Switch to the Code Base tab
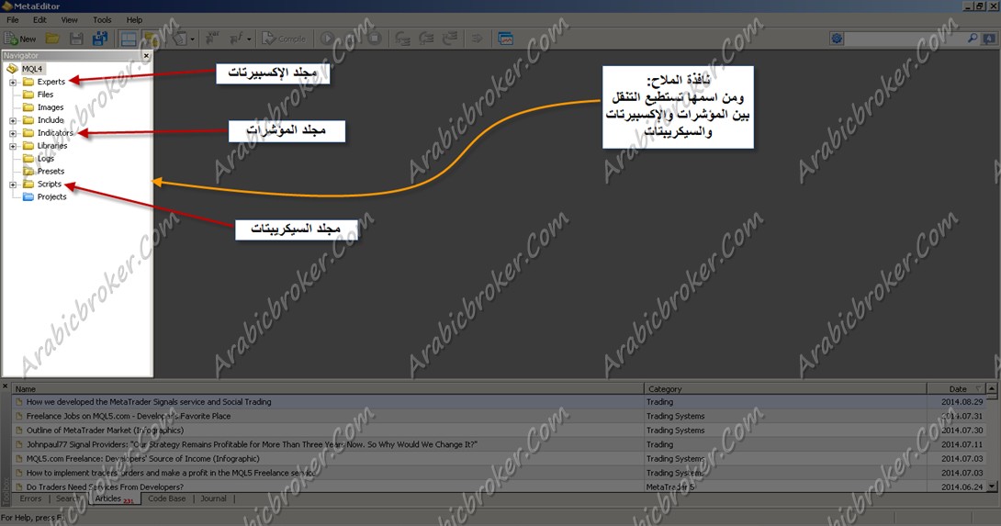Screen dimensions: 1001x526 click(x=166, y=498)
